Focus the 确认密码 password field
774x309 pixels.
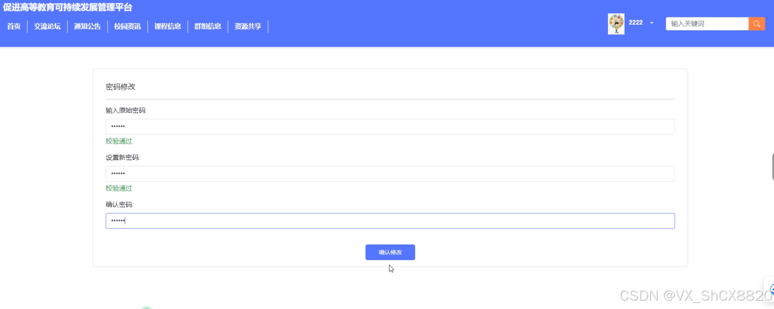(390, 221)
